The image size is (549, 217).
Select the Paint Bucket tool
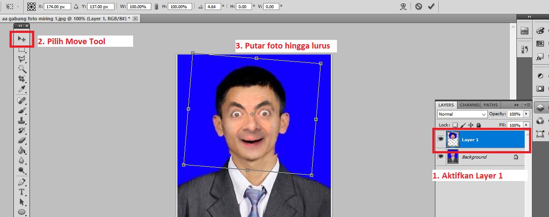22,150
